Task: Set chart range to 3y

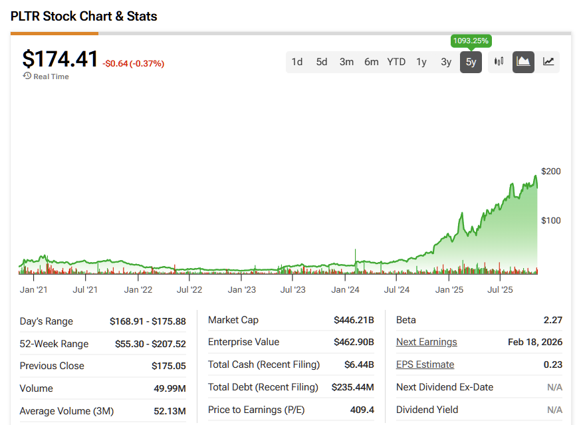Action: (x=446, y=62)
